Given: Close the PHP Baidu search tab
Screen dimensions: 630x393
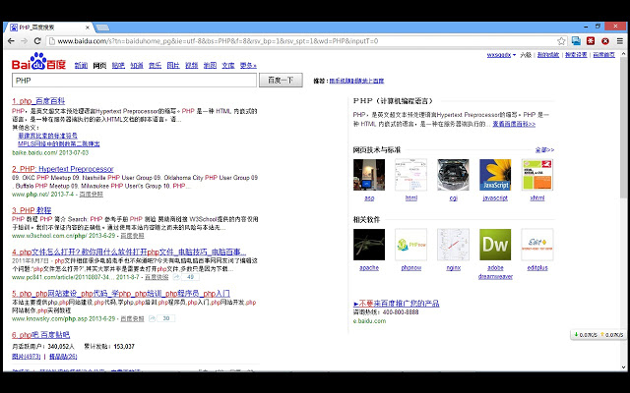Looking at the screenshot, I should click(x=88, y=28).
